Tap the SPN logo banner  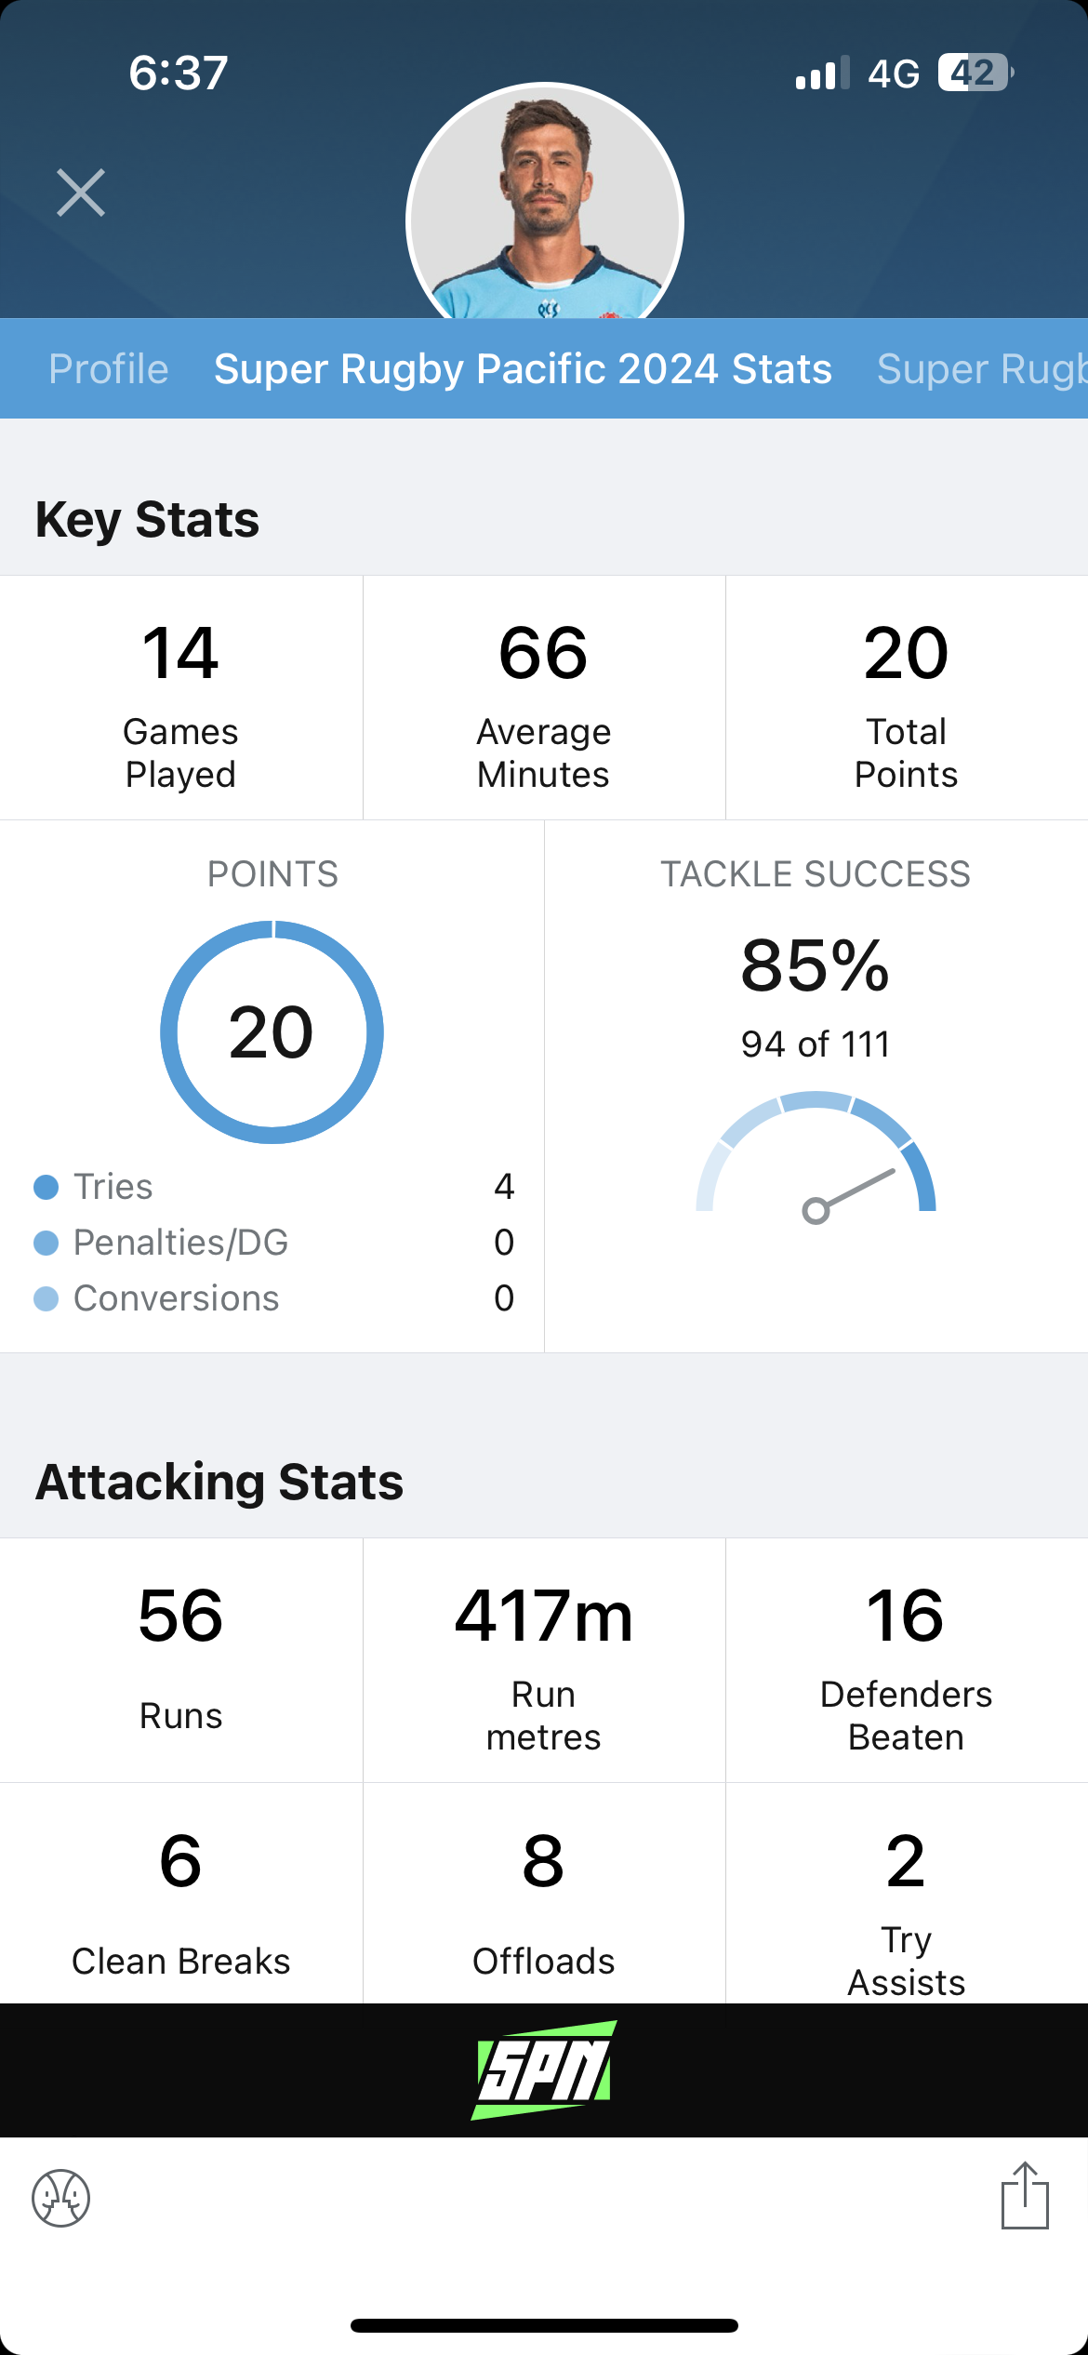pos(544,2069)
